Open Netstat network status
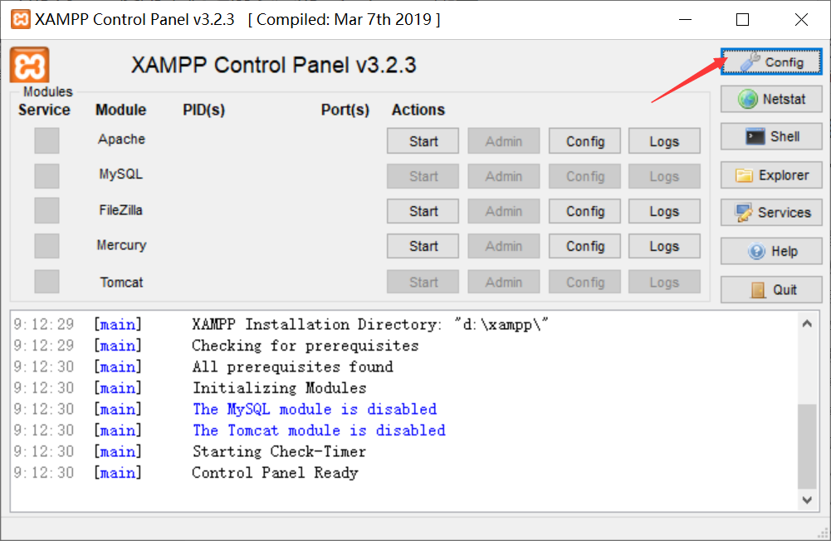The width and height of the screenshot is (831, 541). [x=771, y=99]
